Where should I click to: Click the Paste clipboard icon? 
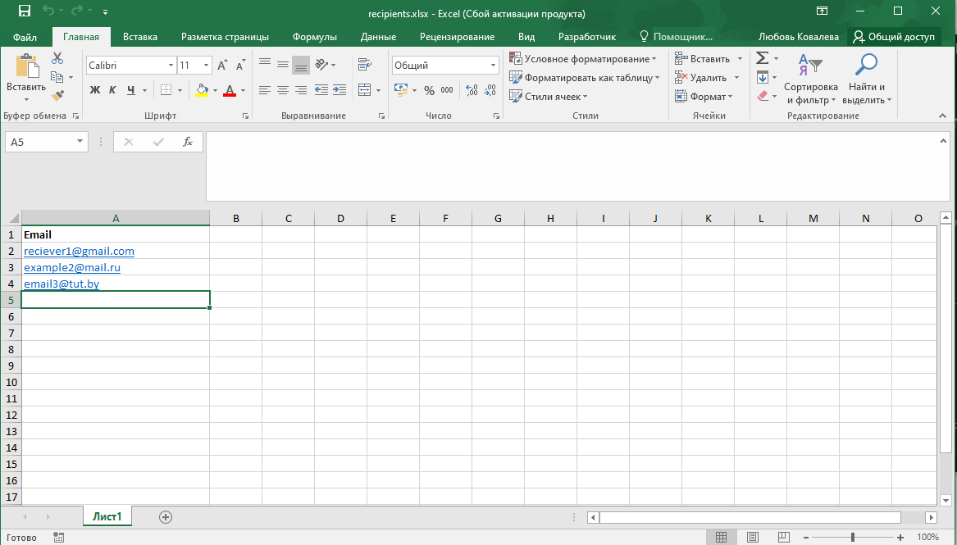[26, 66]
